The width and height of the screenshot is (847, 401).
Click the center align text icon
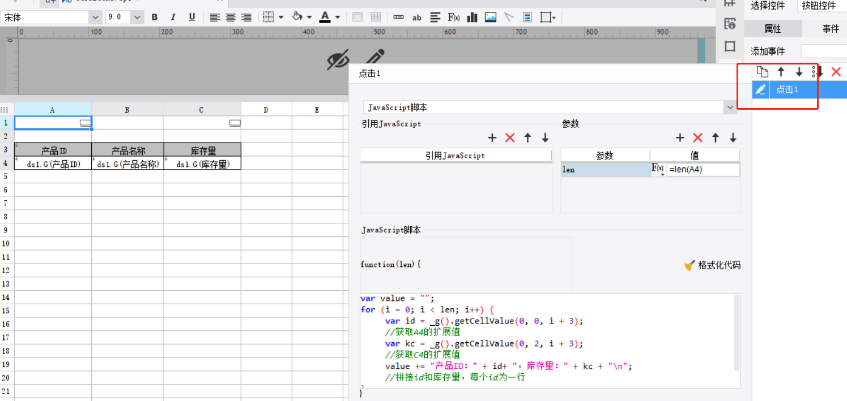(231, 18)
